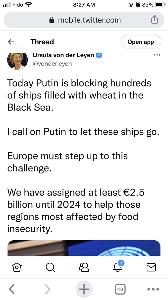Tap the back arrow beside Thread
Screen dimensions: 168x300
(11, 42)
